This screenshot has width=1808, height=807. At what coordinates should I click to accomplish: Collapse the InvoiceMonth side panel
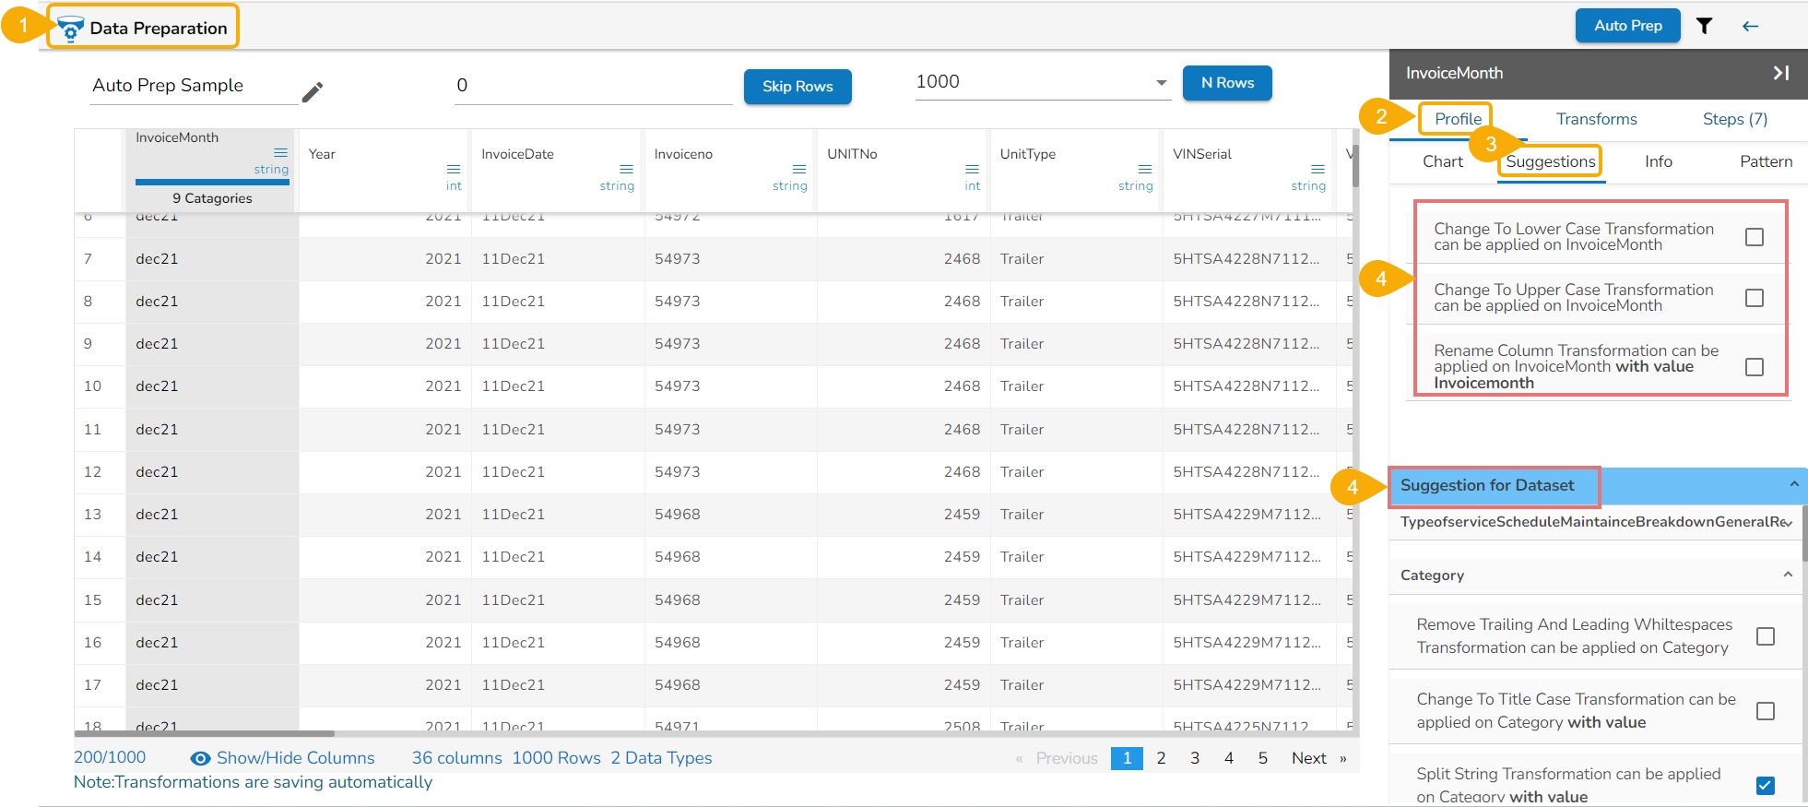[x=1780, y=73]
